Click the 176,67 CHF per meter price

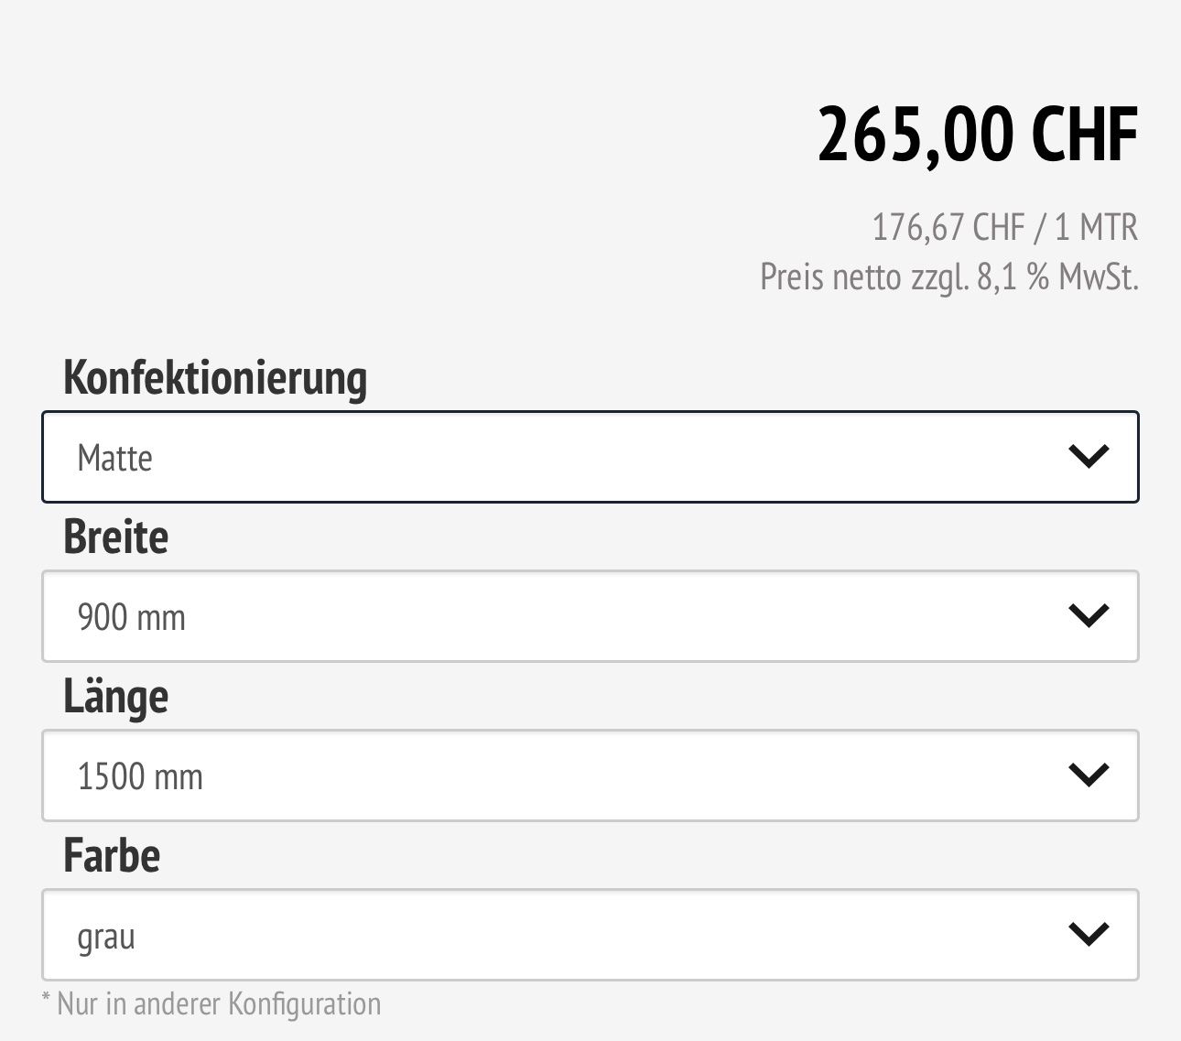1004,227
